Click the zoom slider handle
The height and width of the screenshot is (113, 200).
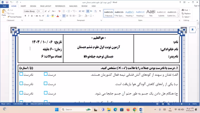[x=182, y=104]
